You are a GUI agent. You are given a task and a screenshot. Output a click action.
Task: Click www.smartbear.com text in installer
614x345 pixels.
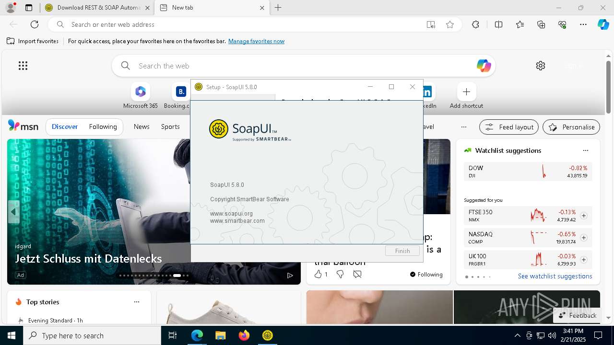pyautogui.click(x=237, y=220)
